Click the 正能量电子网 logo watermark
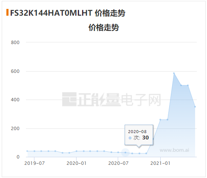 [x=111, y=99]
